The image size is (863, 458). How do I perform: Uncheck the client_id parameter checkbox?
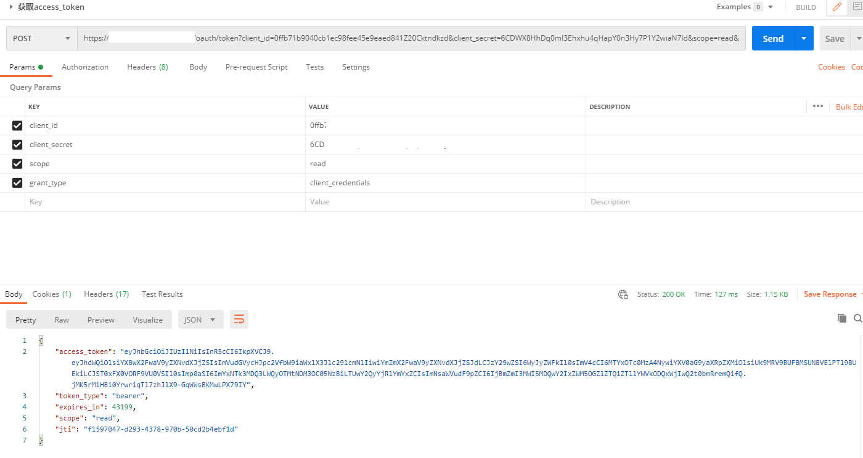tap(17, 126)
